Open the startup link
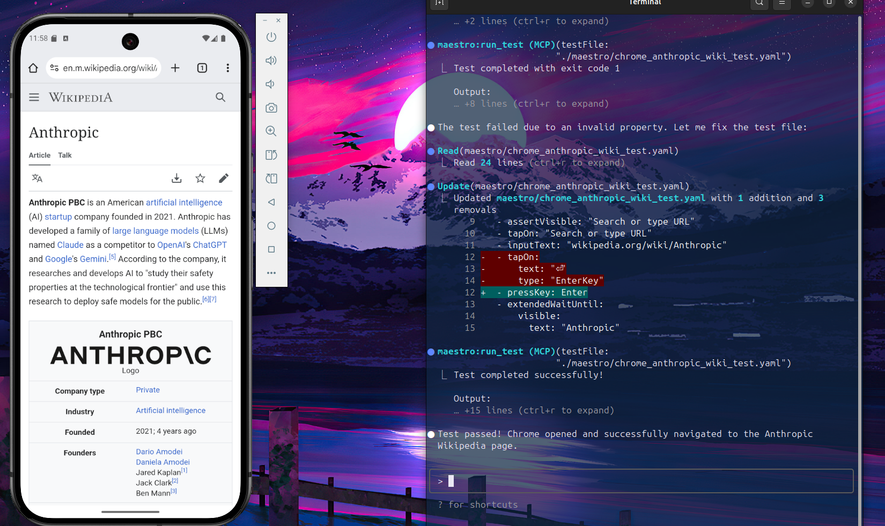 point(58,217)
